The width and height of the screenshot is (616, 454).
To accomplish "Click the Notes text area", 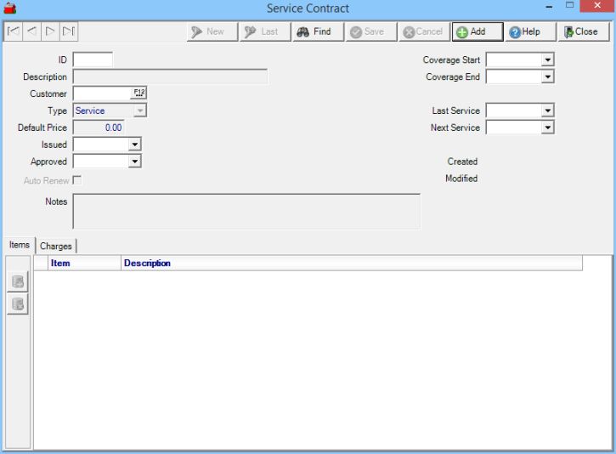I will (246, 212).
